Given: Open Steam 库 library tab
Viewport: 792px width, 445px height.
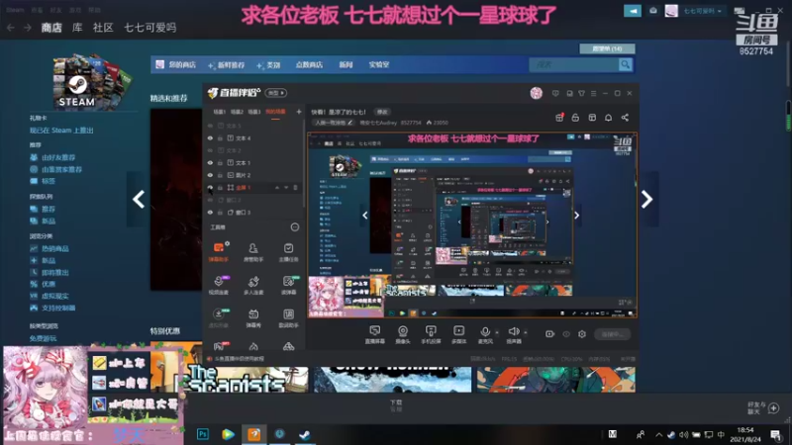Looking at the screenshot, I should click(x=77, y=28).
